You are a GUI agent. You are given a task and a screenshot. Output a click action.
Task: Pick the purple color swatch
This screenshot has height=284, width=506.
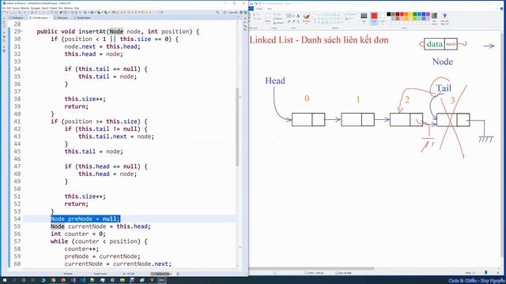(x=428, y=14)
